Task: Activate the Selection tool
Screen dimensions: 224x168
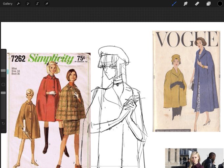Action: [37, 4]
